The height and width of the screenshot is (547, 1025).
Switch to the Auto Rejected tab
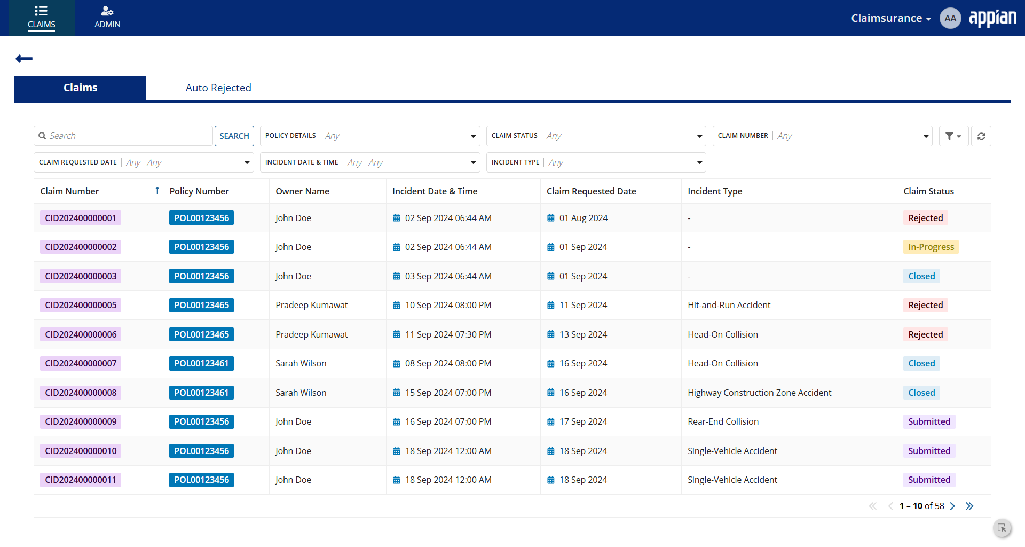(x=218, y=88)
